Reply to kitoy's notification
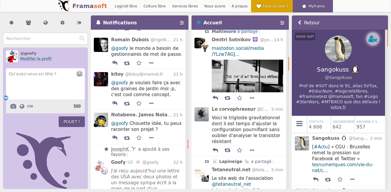 pyautogui.click(x=115, y=103)
